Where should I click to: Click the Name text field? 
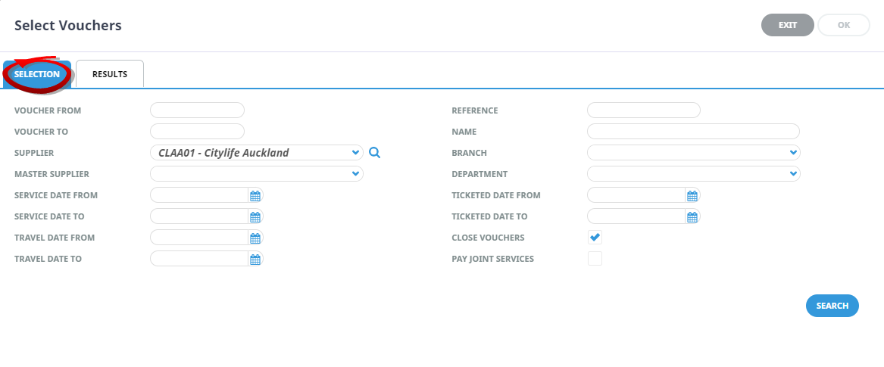693,132
